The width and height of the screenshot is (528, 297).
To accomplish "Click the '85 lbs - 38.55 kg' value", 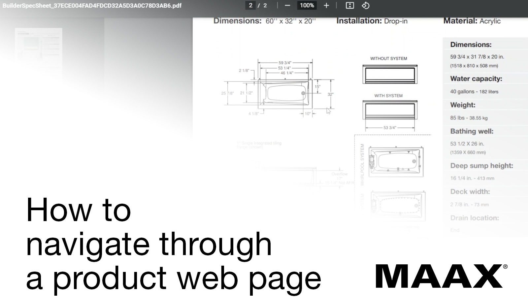I will (x=469, y=118).
